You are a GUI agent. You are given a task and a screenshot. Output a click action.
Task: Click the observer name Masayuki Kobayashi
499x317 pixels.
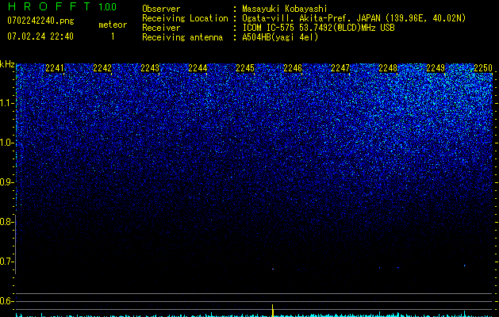pos(285,9)
